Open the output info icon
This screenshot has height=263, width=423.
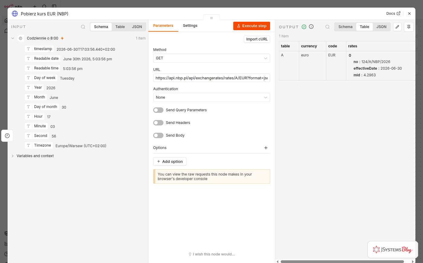[x=311, y=27]
